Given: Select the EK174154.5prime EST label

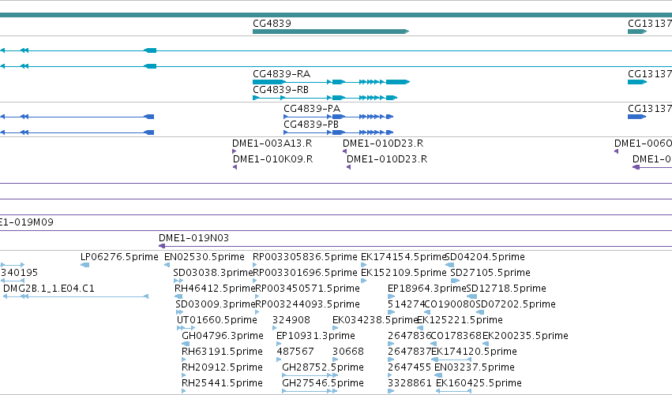Looking at the screenshot, I should click(x=404, y=257).
